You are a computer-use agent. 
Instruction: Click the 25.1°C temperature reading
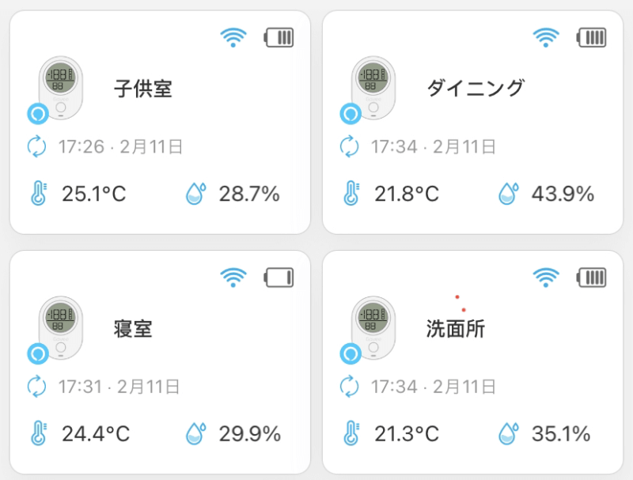(94, 194)
